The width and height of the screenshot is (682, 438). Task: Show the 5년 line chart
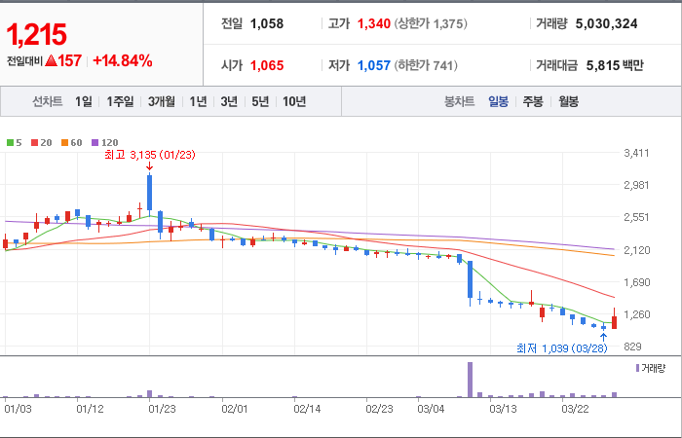[260, 101]
